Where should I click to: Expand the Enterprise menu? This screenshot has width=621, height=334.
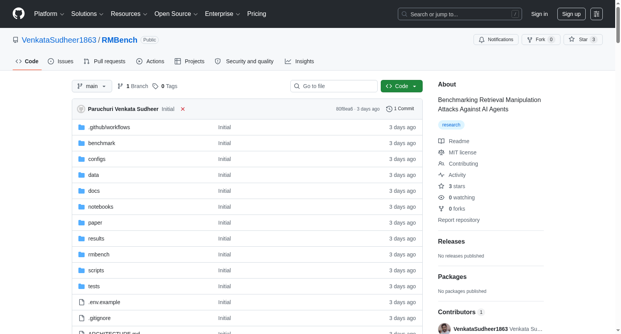pyautogui.click(x=222, y=14)
